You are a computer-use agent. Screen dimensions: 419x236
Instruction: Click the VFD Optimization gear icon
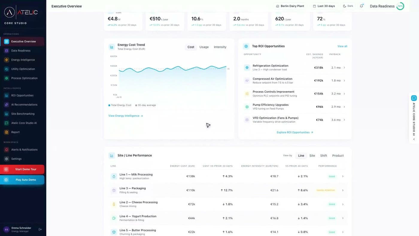click(x=247, y=120)
